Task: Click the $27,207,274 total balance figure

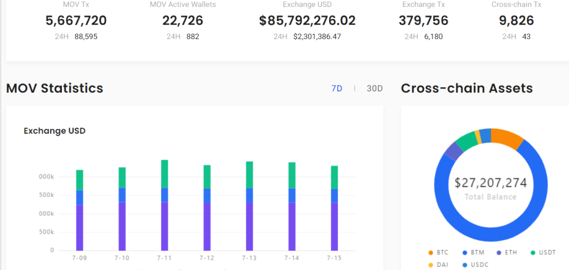Action: (x=491, y=183)
